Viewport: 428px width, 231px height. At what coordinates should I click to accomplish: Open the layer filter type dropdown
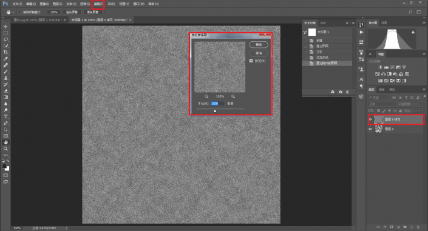(x=378, y=98)
